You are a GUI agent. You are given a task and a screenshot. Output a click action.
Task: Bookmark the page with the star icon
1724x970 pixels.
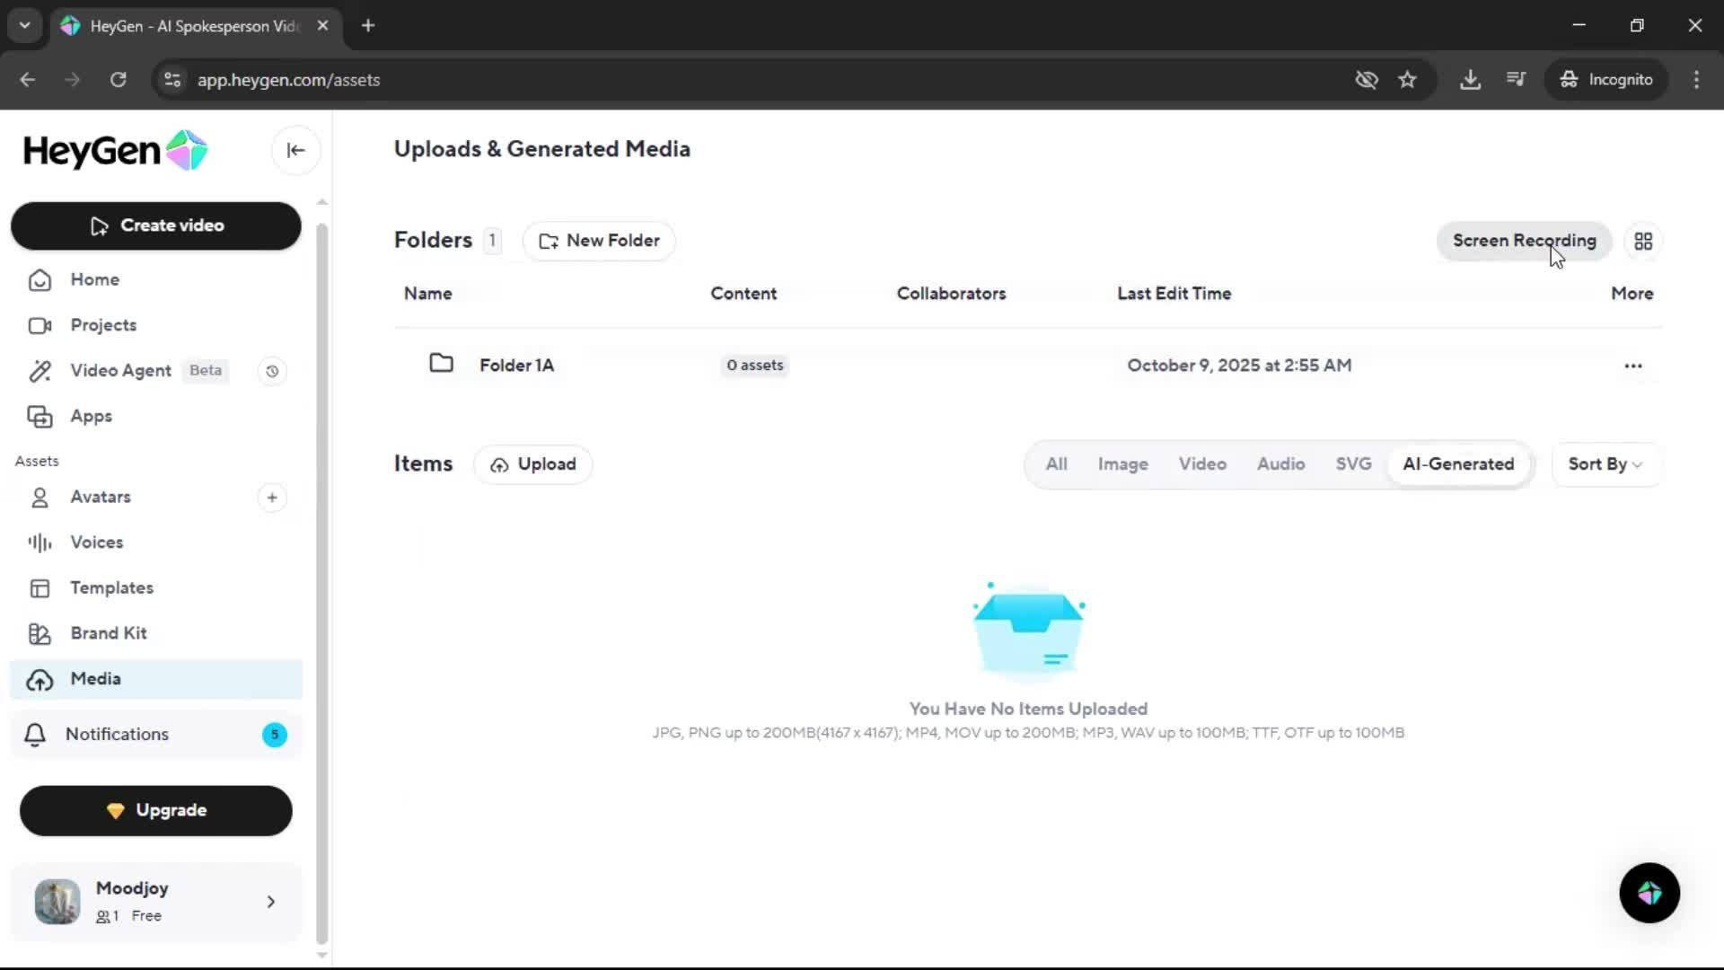tap(1407, 80)
